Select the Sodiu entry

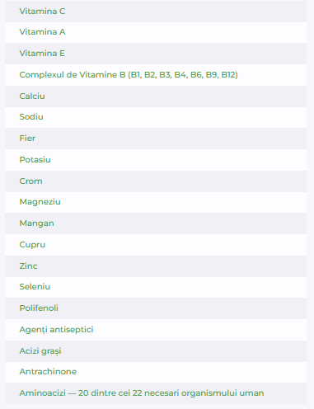tap(156, 117)
